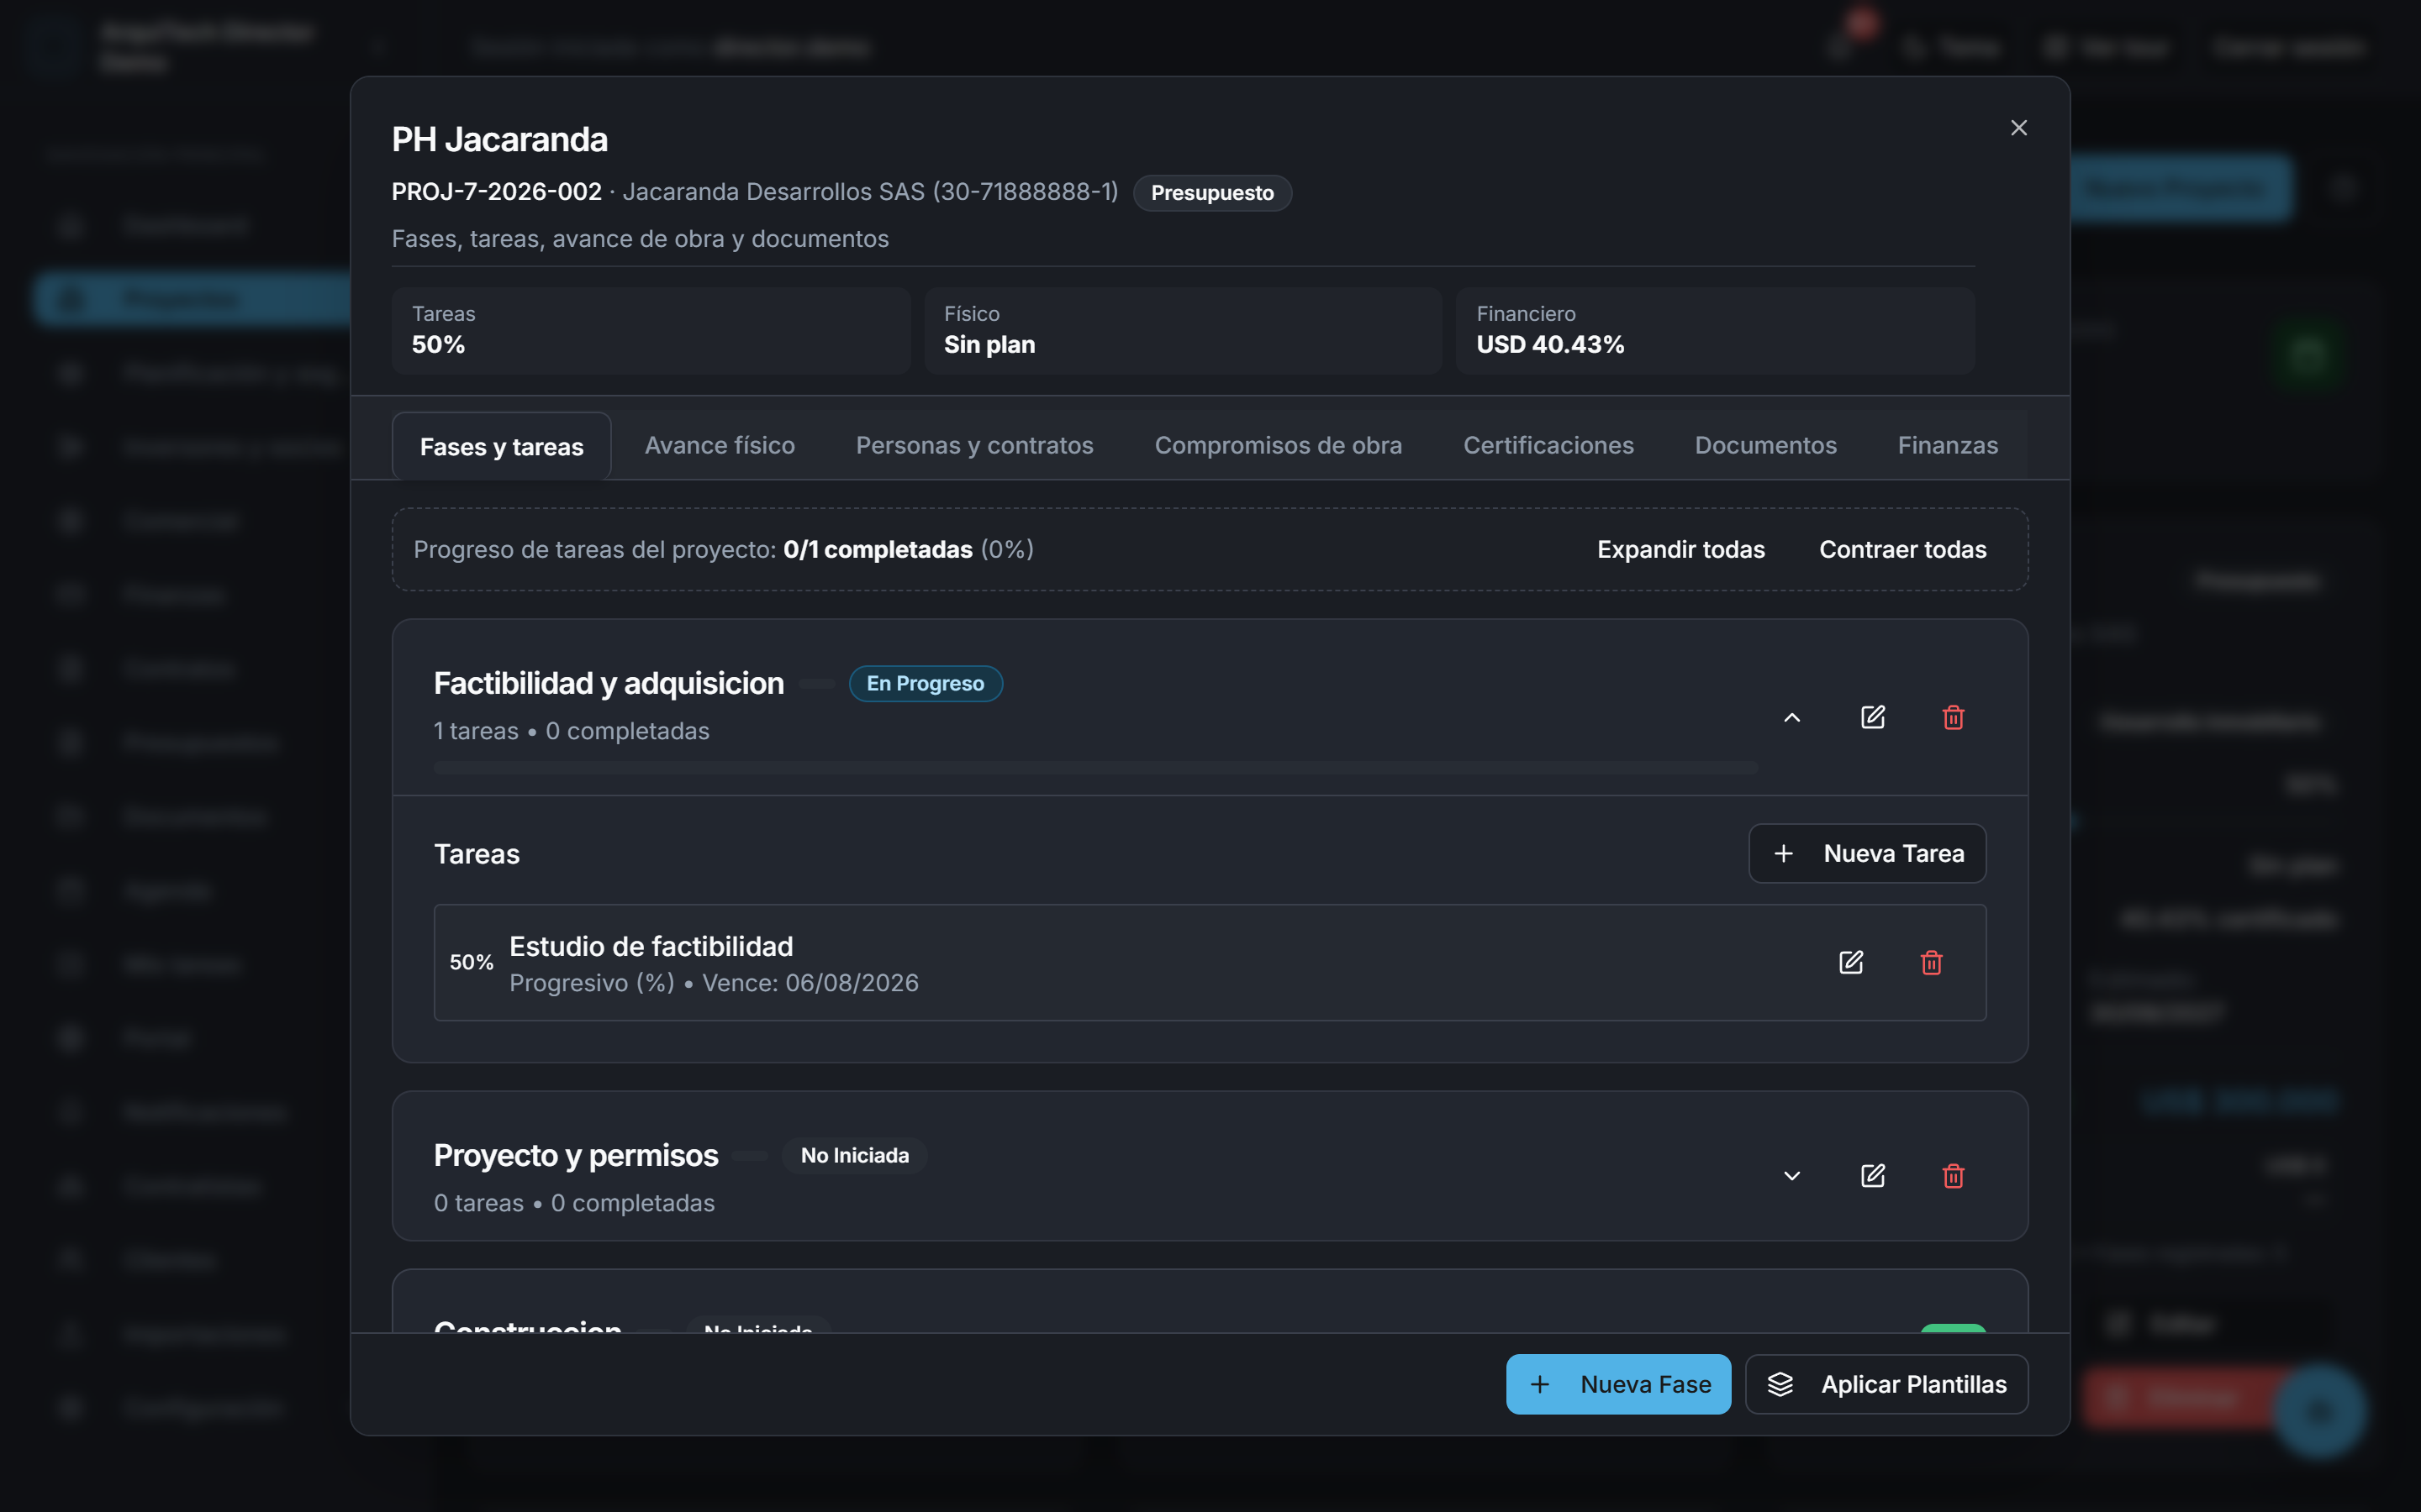Edit the Estudio de factibilidad task

tap(1851, 962)
